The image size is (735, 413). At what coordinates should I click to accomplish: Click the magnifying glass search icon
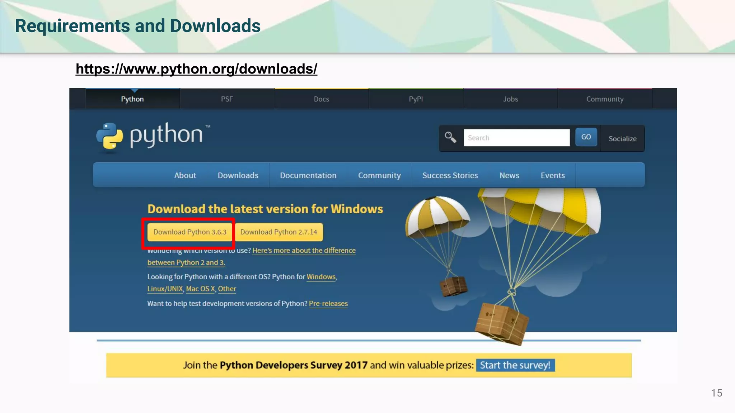click(450, 137)
